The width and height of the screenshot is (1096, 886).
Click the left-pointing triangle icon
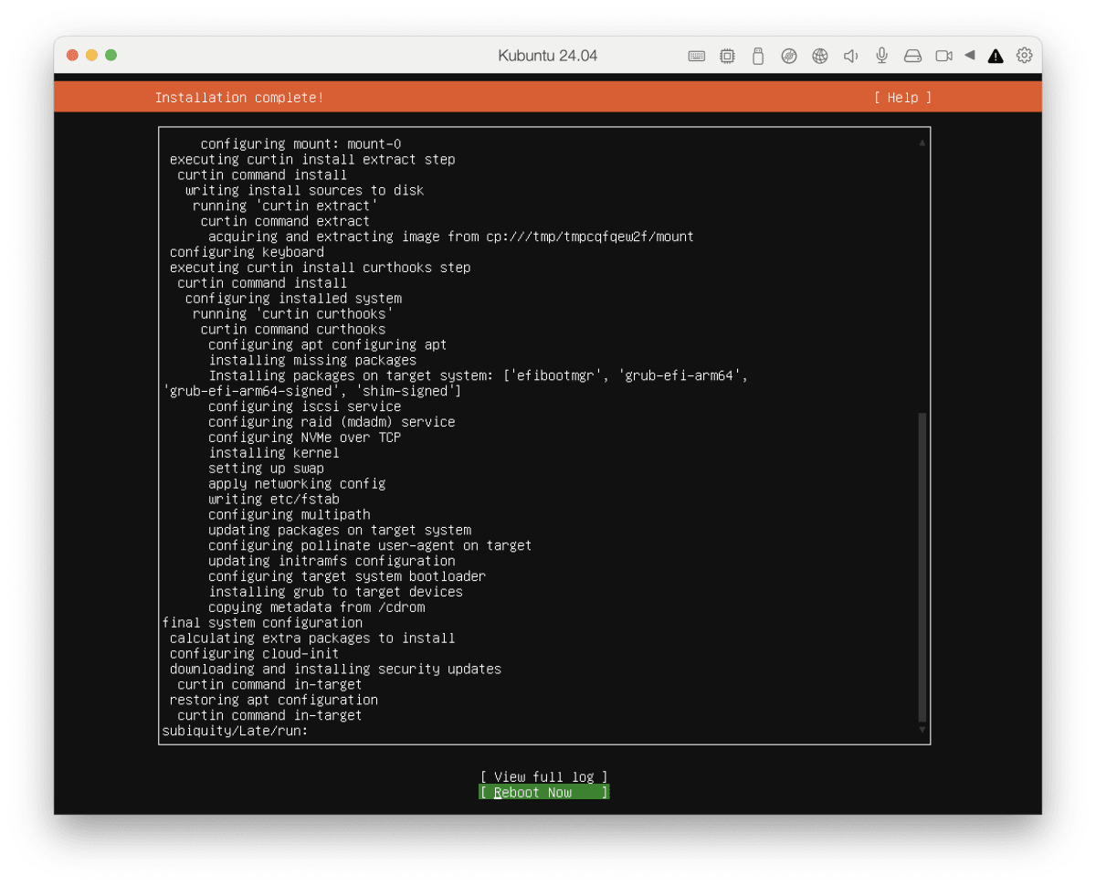click(x=970, y=55)
